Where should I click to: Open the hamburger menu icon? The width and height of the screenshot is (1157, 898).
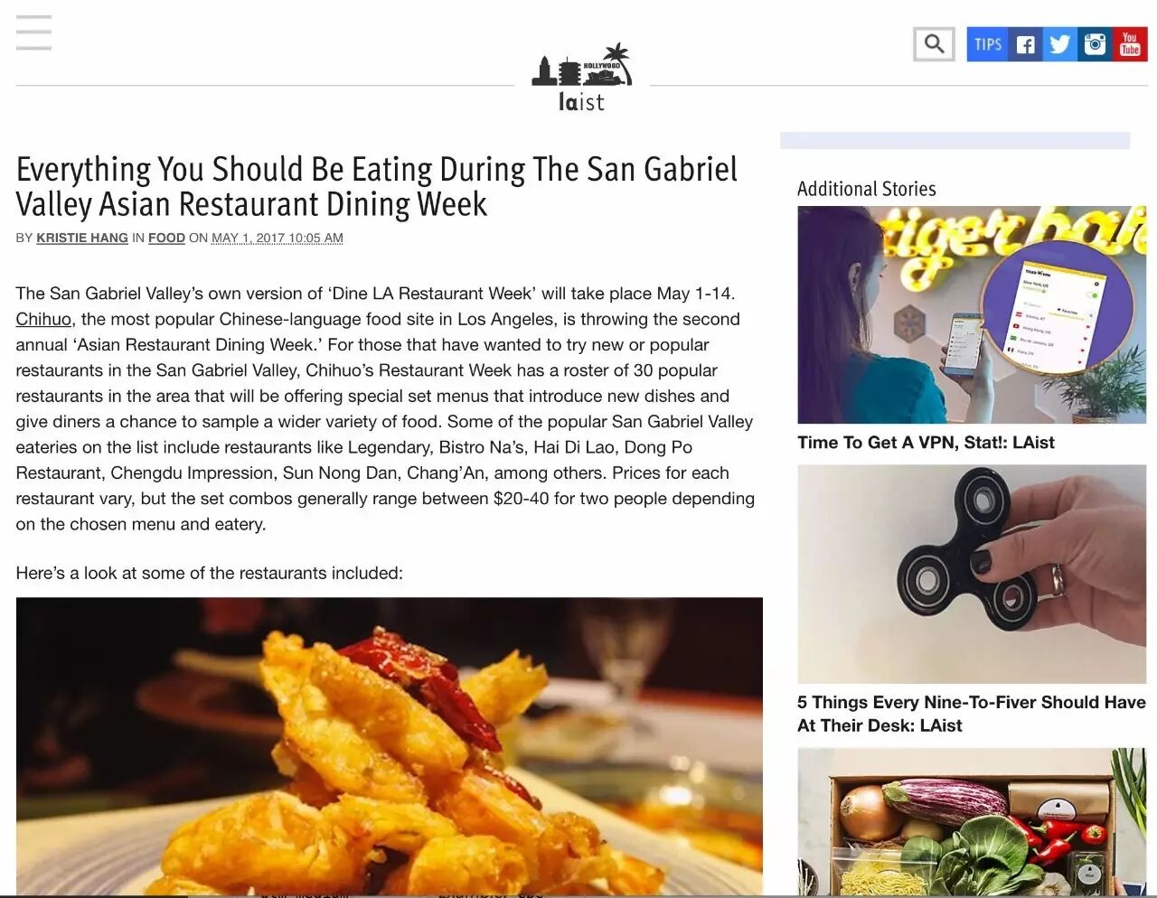[x=33, y=33]
